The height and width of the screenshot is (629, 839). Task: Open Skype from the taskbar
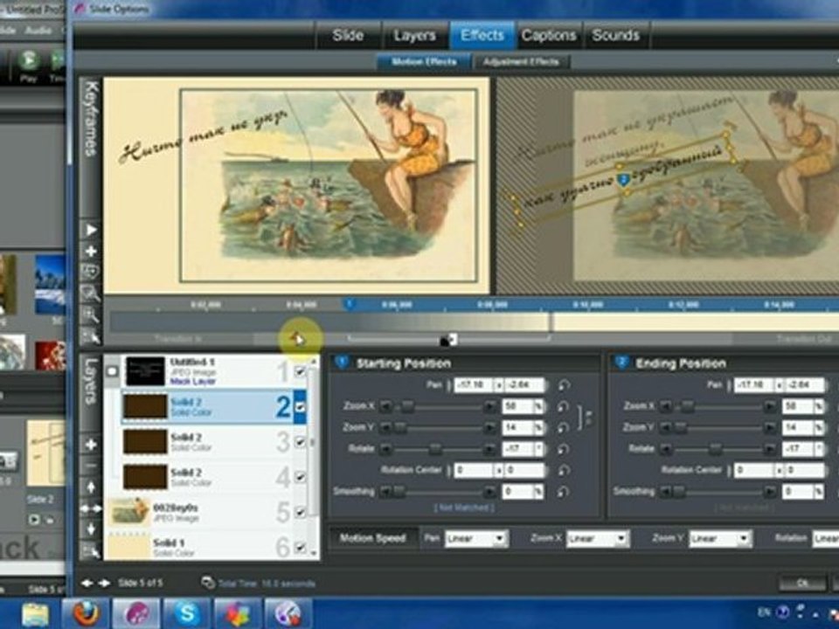pos(186,613)
